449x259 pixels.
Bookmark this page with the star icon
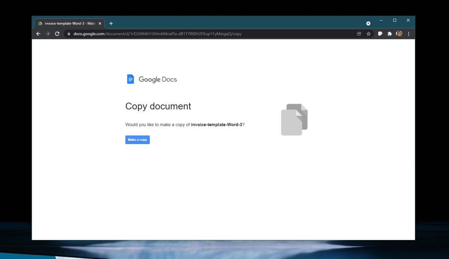click(369, 34)
